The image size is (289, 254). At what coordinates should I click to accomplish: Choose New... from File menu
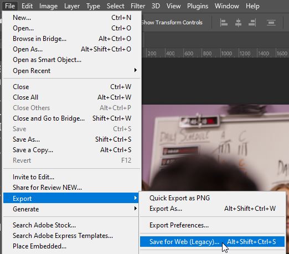click(72, 18)
